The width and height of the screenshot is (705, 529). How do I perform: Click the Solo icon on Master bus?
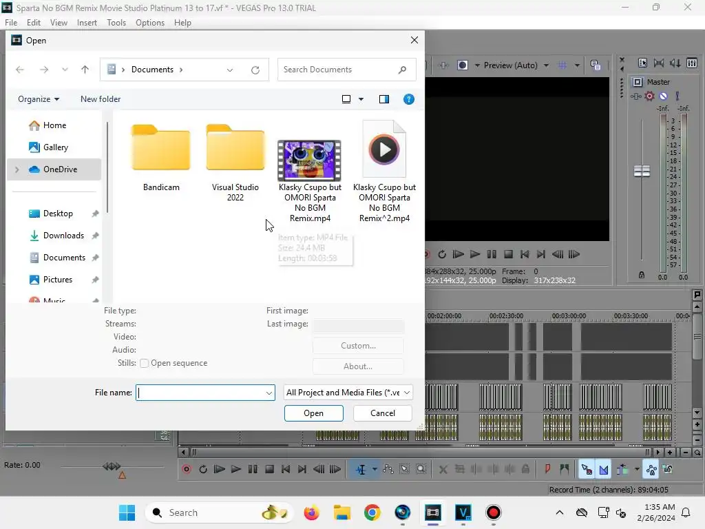[x=677, y=96]
